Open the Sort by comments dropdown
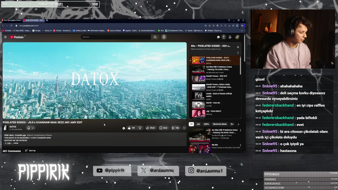The width and height of the screenshot is (338, 190). click(x=30, y=151)
